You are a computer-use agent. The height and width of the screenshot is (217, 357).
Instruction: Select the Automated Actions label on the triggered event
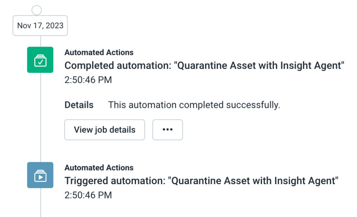[x=99, y=168]
